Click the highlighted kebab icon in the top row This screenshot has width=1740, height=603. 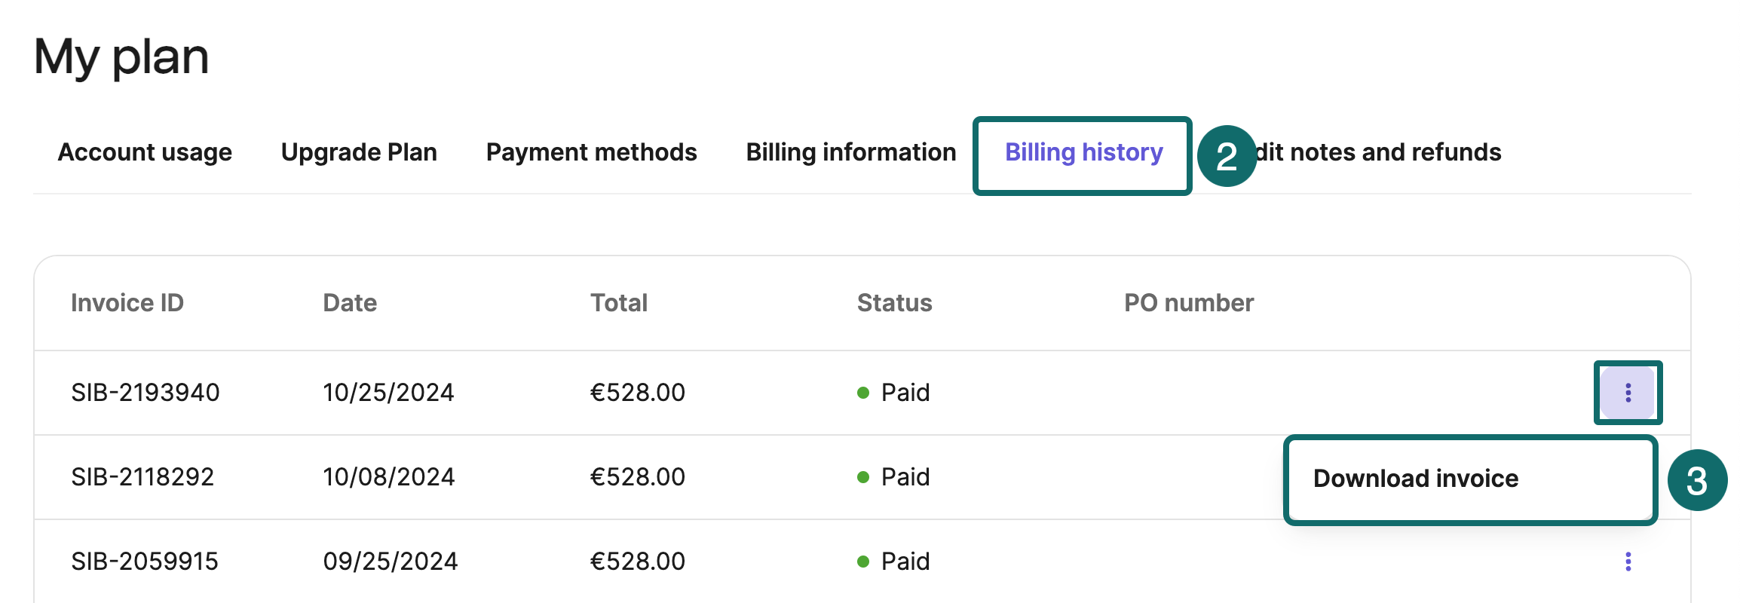click(1628, 393)
